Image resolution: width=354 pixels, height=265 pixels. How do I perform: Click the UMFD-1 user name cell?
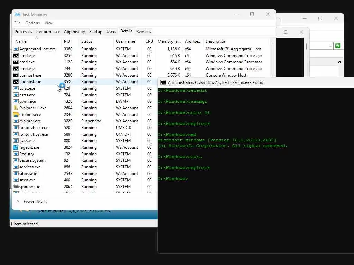point(123,134)
